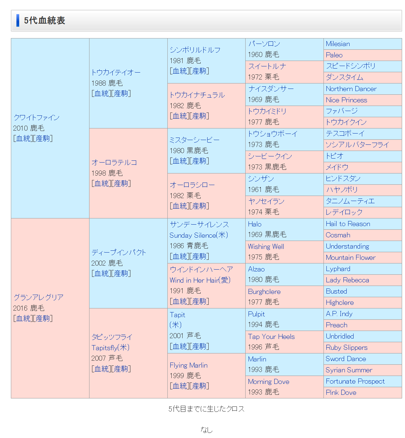Open シンボリルドルフ pedigree entry
Viewport: 405px width, 438px height.
pyautogui.click(x=195, y=50)
